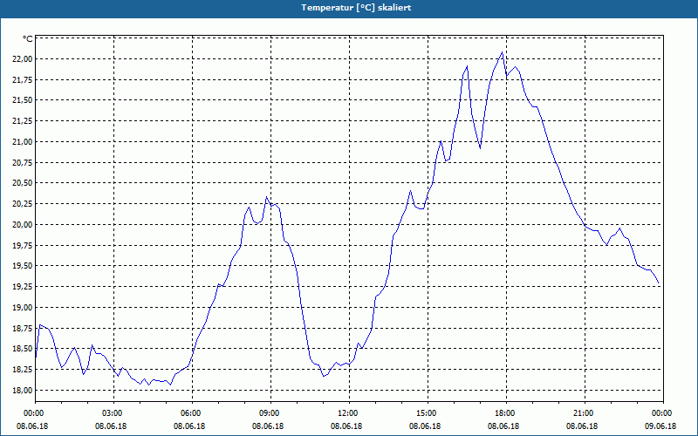Click the 18,50 y-axis value

pos(23,348)
